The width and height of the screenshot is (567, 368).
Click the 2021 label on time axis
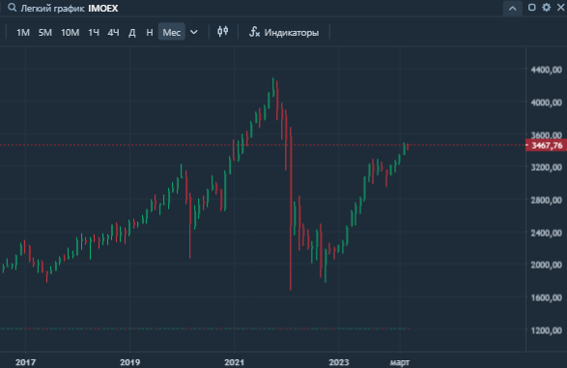[x=235, y=362]
